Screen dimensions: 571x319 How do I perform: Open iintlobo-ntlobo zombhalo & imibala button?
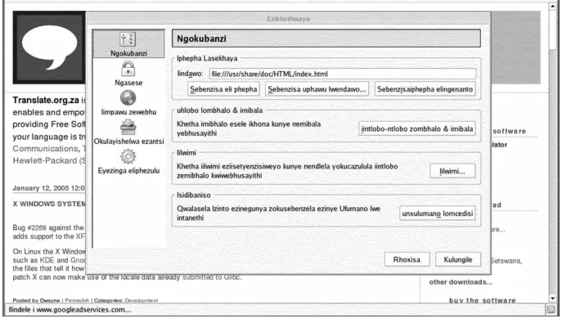[417, 129]
